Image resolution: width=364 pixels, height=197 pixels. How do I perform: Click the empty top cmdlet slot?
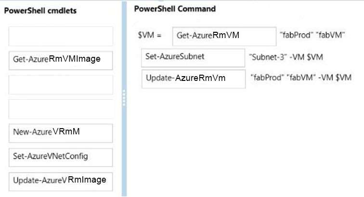(61, 36)
